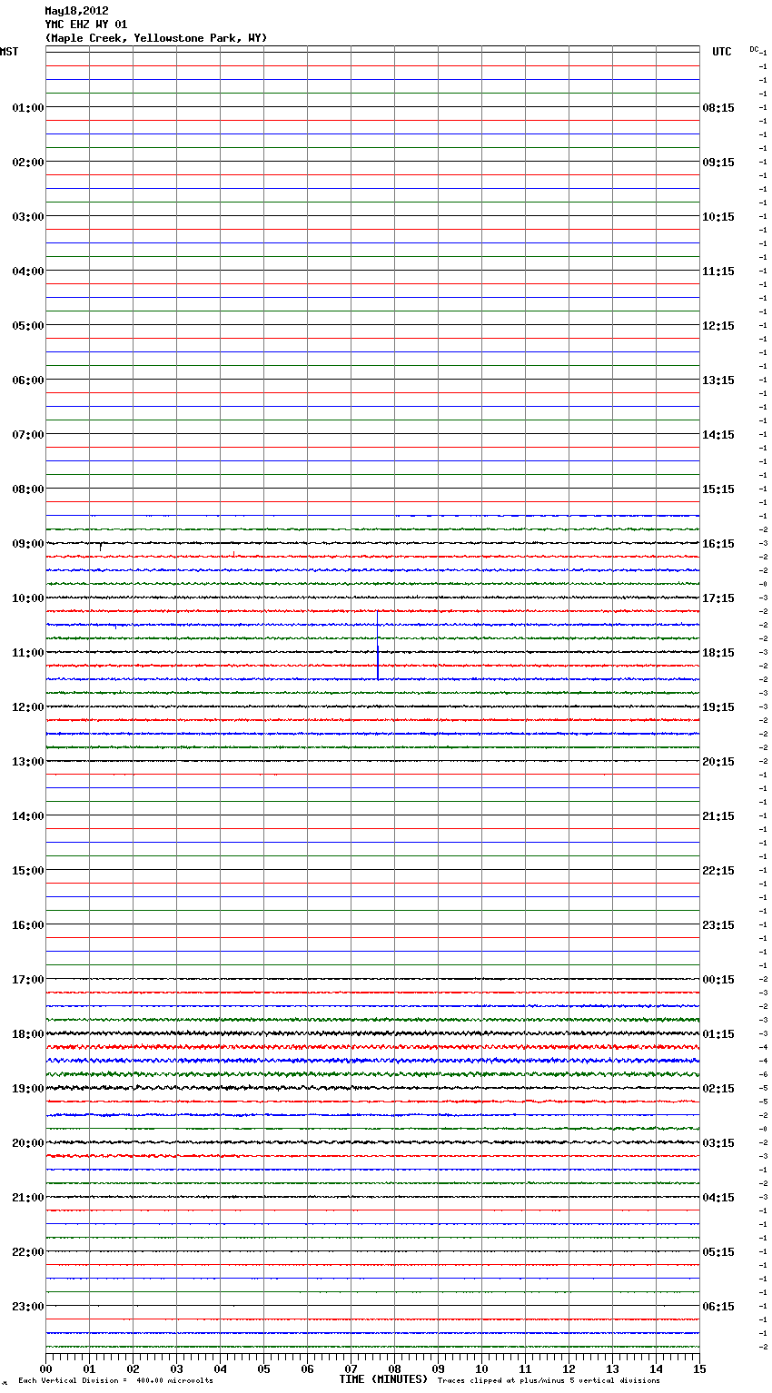Click the 12:15 UTC time label
This screenshot has height=1393, width=772.
coord(718,326)
